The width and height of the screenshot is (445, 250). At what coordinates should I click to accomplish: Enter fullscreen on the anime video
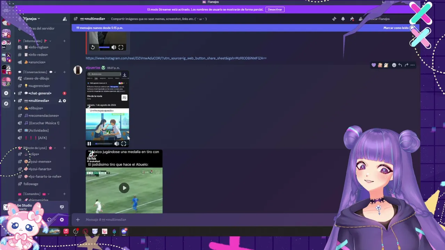coord(123,144)
